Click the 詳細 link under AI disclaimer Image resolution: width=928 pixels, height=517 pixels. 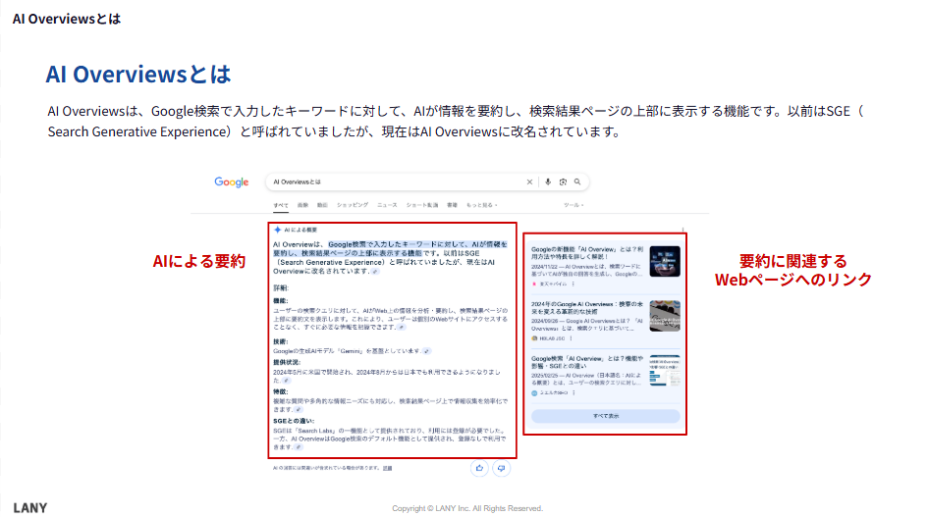click(387, 468)
